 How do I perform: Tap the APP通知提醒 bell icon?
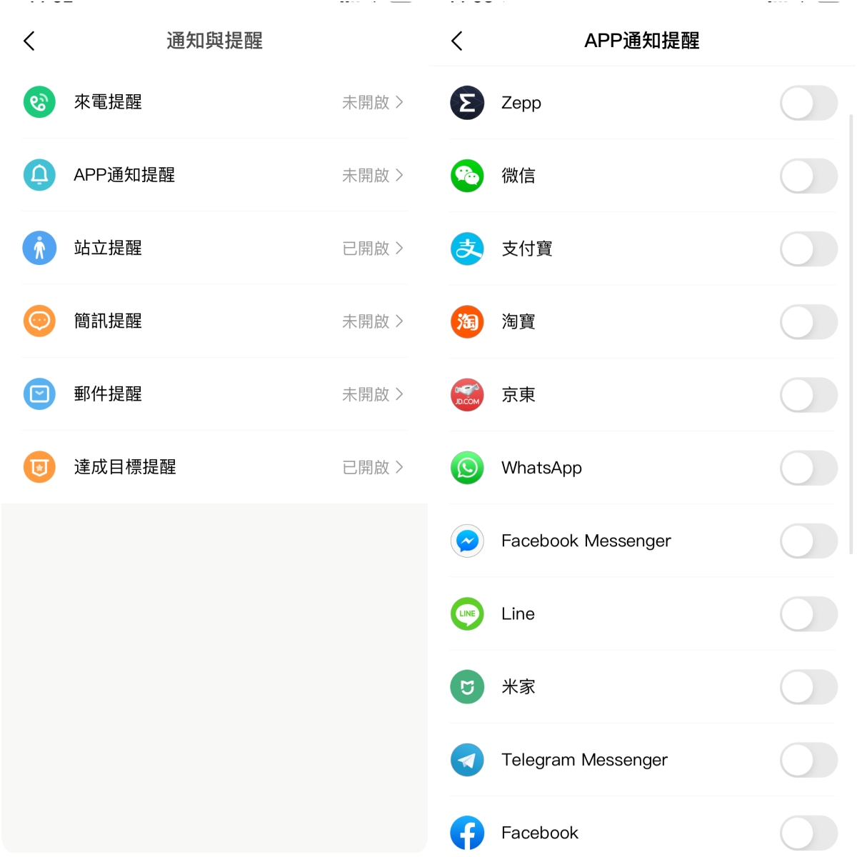click(39, 175)
